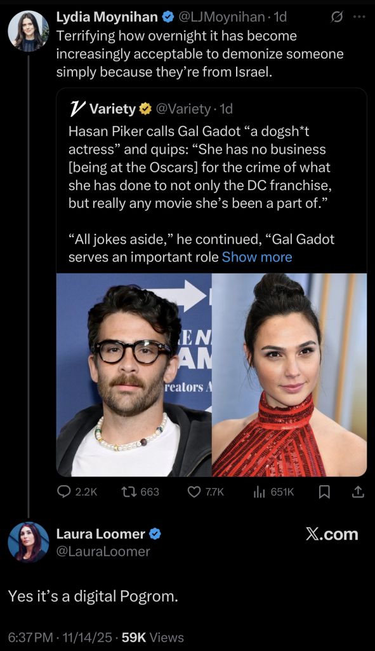Tap the share upload icon
Viewport: 375px width, 651px height.
click(x=358, y=492)
